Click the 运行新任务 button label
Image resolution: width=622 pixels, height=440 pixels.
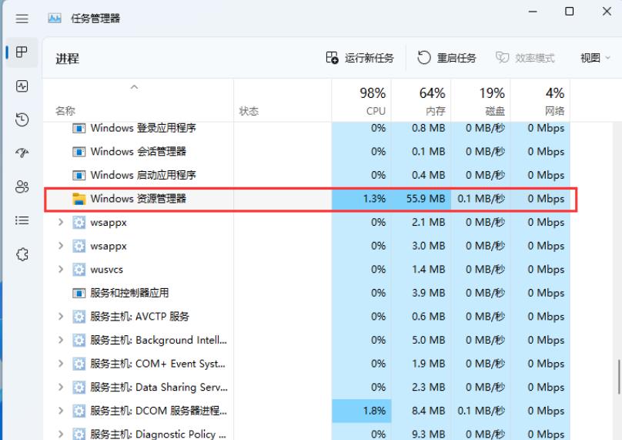pyautogui.click(x=369, y=59)
